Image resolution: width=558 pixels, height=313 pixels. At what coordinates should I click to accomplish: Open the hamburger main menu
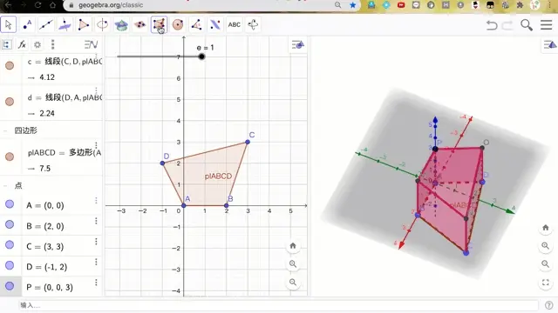coord(547,25)
